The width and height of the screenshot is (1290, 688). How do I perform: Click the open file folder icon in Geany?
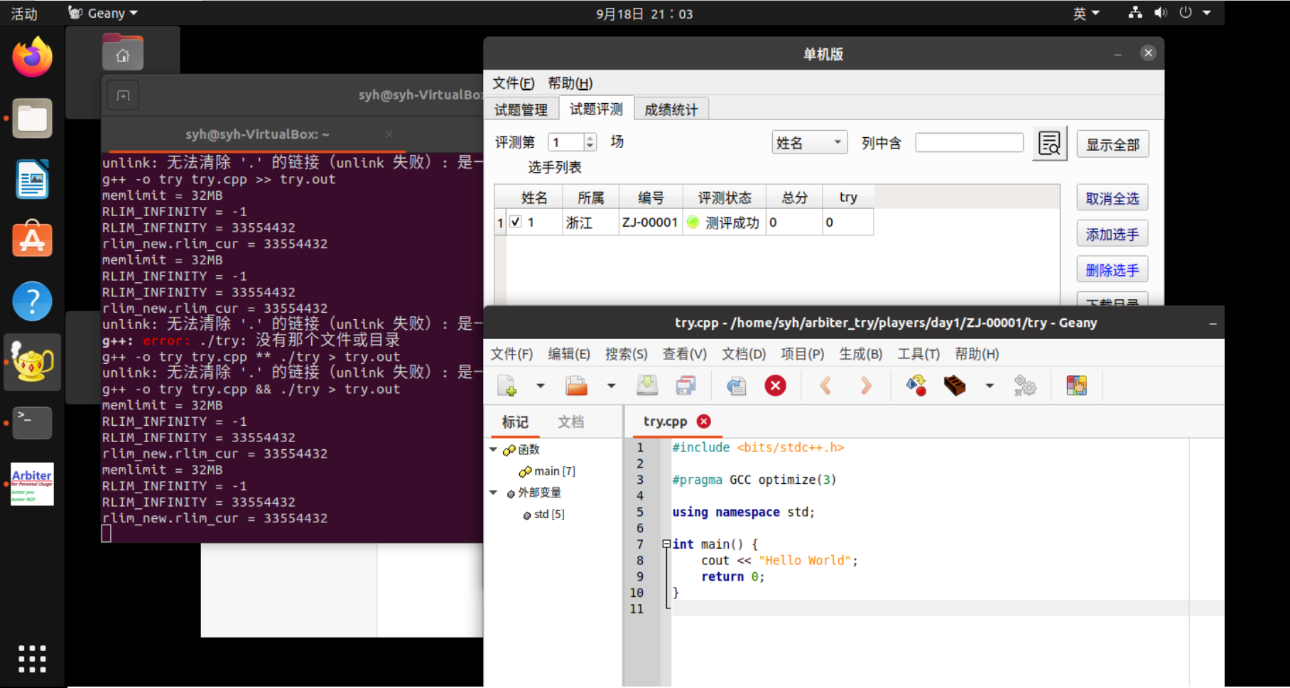576,386
